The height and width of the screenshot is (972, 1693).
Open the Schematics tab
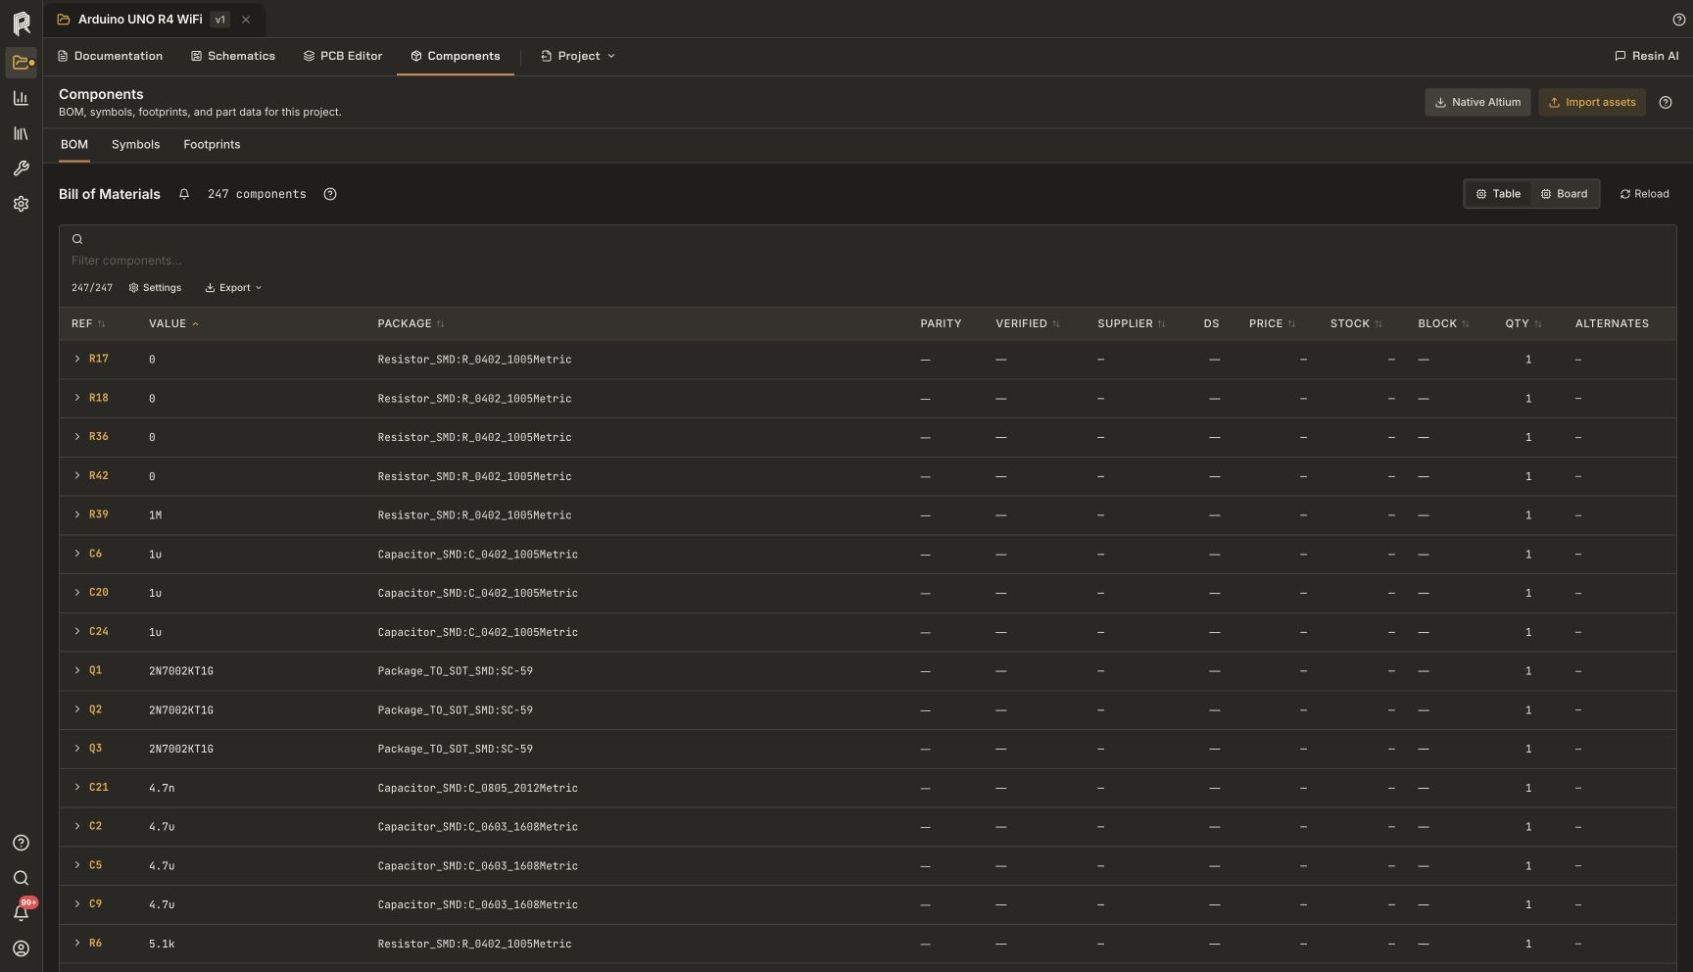pos(233,56)
